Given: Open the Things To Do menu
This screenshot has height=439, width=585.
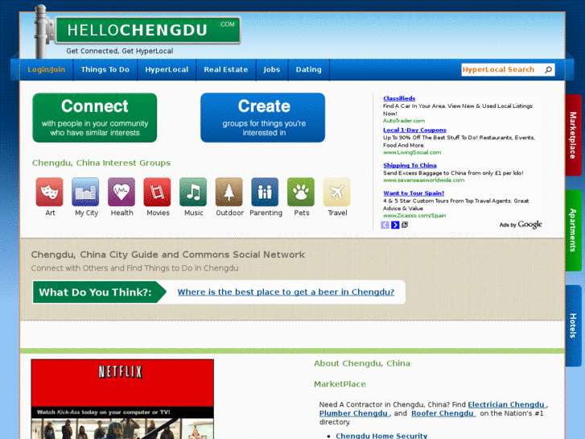Looking at the screenshot, I should [105, 69].
